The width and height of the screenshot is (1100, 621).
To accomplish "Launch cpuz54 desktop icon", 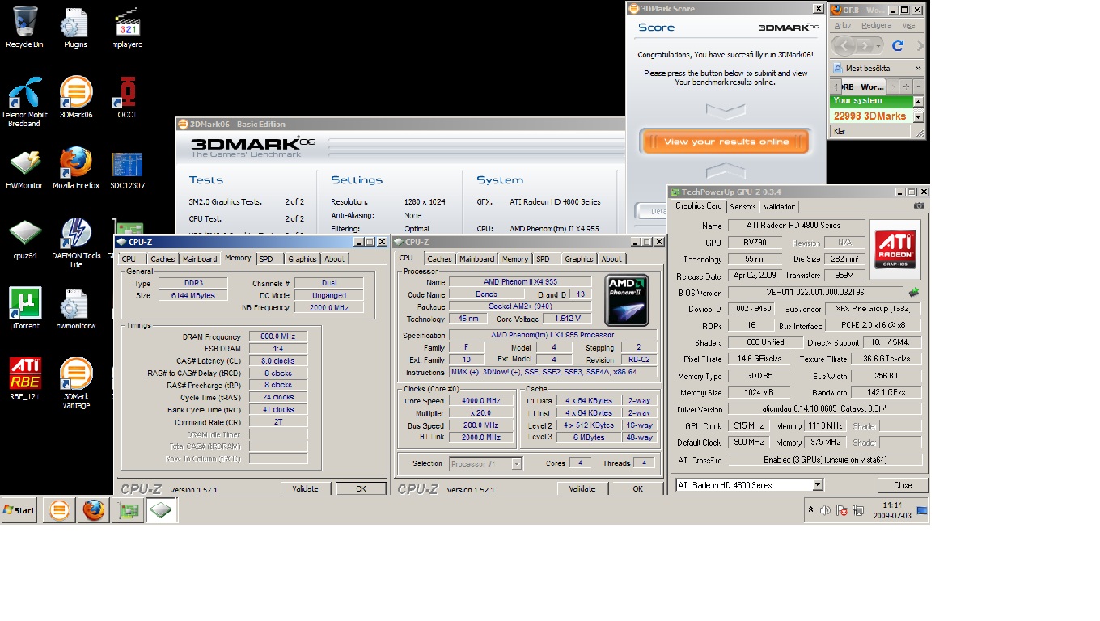I will 24,238.
